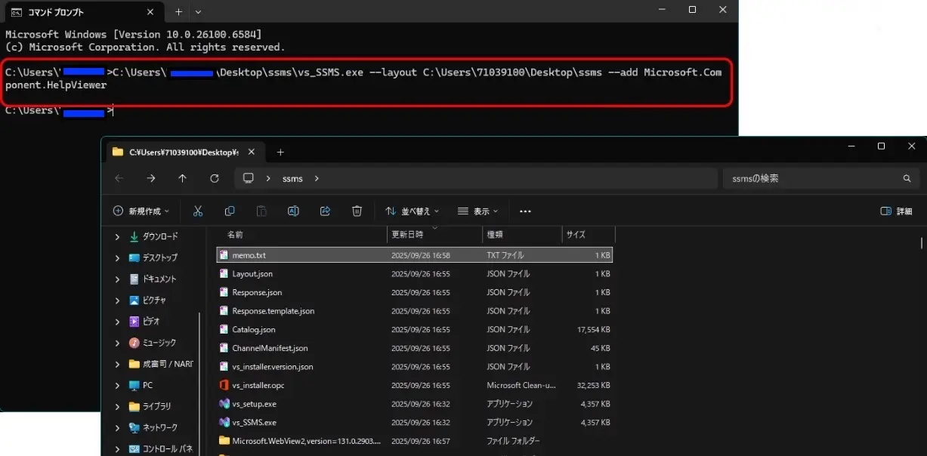Image resolution: width=927 pixels, height=456 pixels.
Task: Open a new terminal tab with the plus button
Action: 178,11
